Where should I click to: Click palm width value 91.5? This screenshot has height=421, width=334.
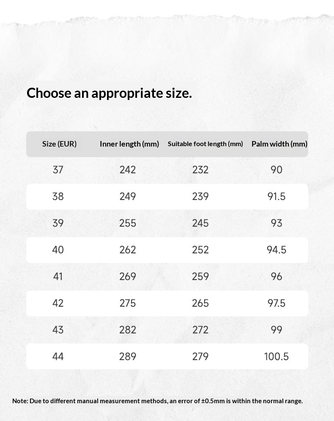click(x=277, y=196)
